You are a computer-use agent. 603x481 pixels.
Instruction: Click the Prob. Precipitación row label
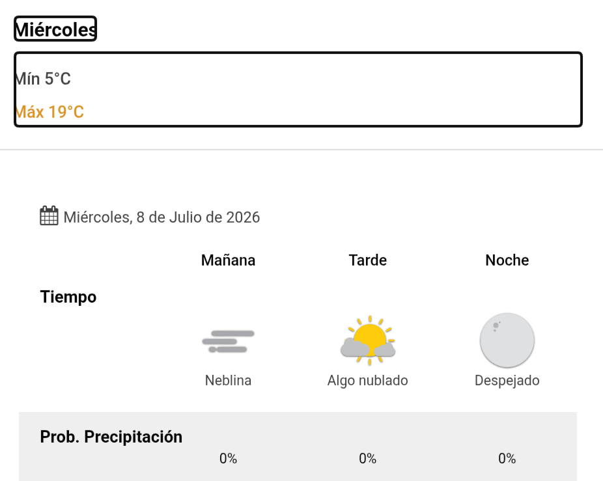click(x=111, y=437)
